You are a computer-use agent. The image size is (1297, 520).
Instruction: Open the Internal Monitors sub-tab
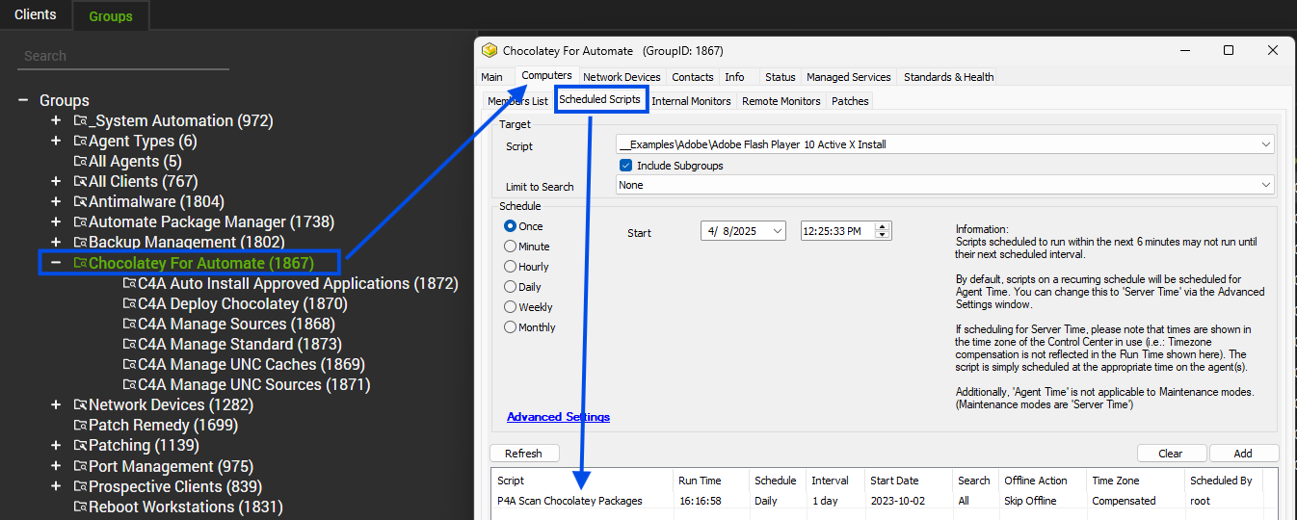(692, 101)
